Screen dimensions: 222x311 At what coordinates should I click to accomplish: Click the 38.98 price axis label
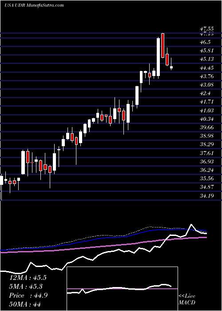click(x=207, y=136)
